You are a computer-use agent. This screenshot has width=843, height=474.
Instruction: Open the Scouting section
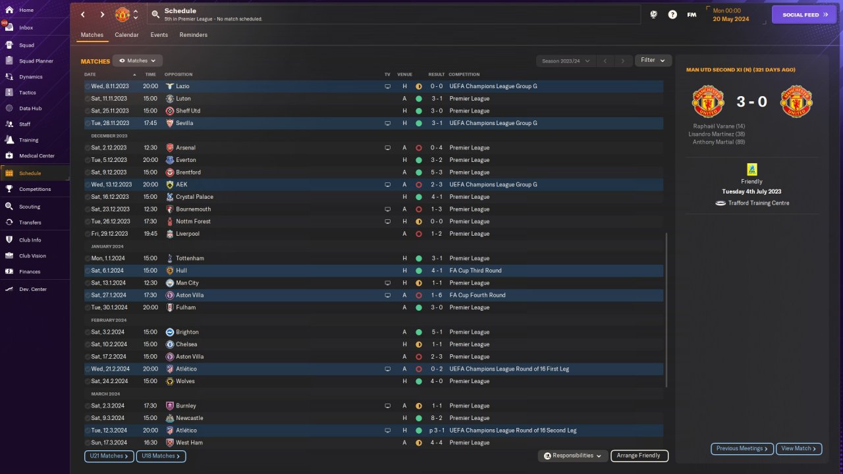pos(30,207)
